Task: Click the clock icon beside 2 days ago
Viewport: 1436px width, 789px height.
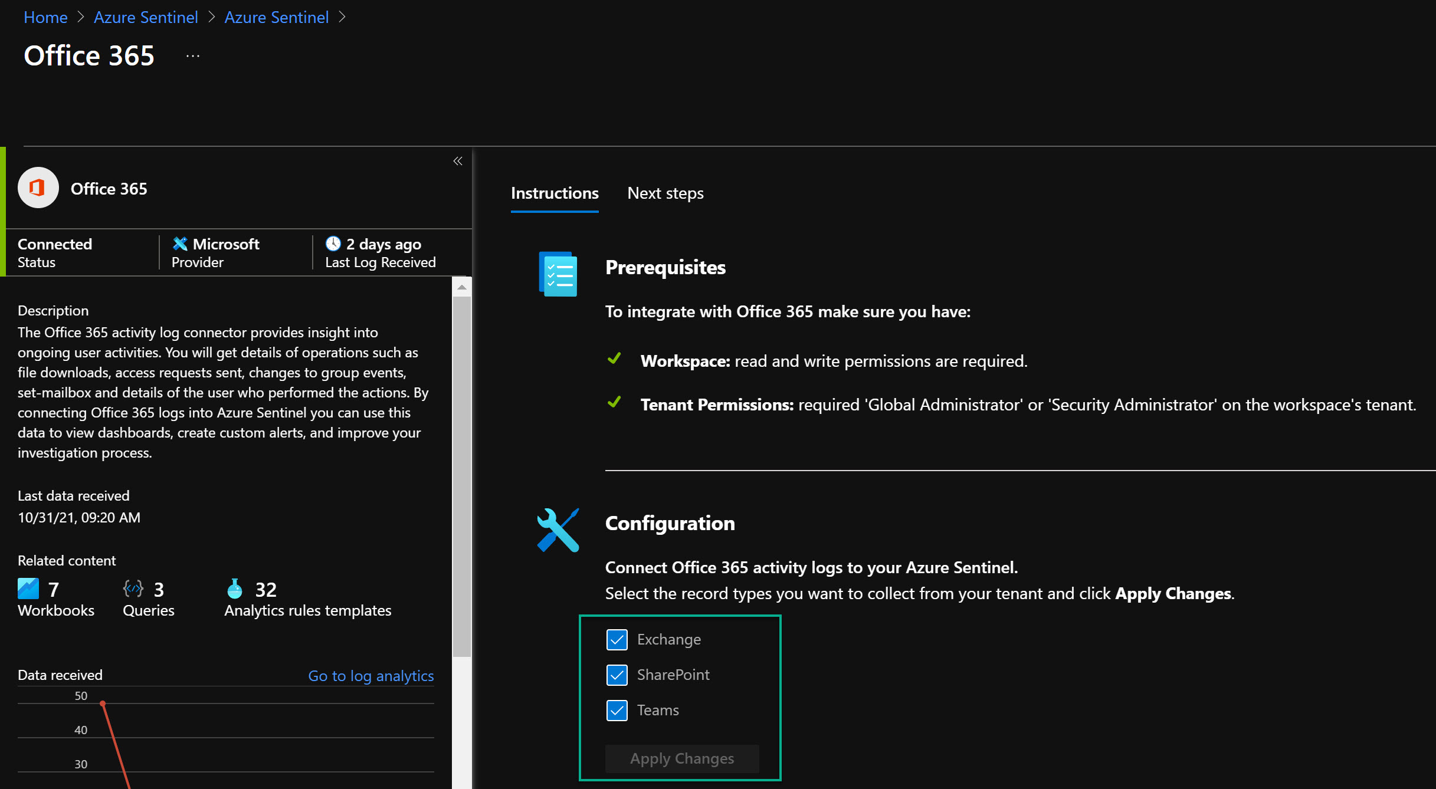Action: point(333,244)
